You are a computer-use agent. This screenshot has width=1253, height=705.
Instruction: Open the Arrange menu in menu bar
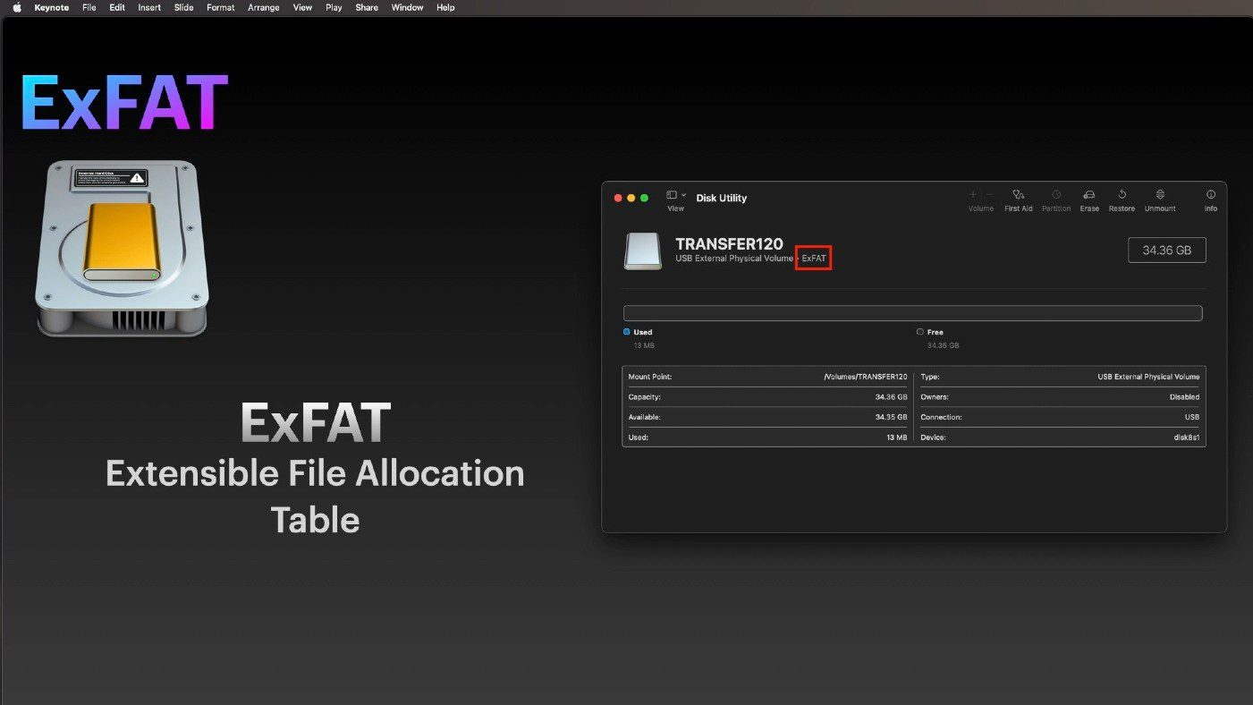click(263, 7)
